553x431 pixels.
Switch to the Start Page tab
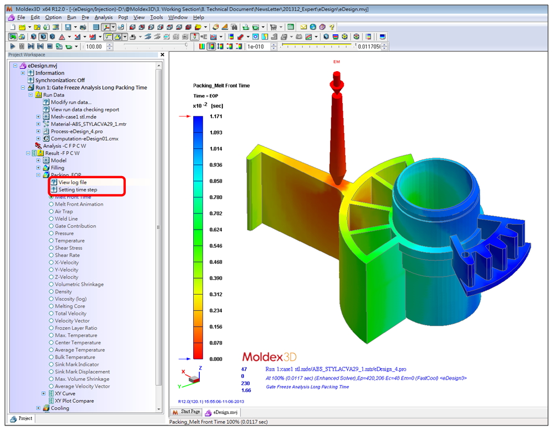[186, 412]
